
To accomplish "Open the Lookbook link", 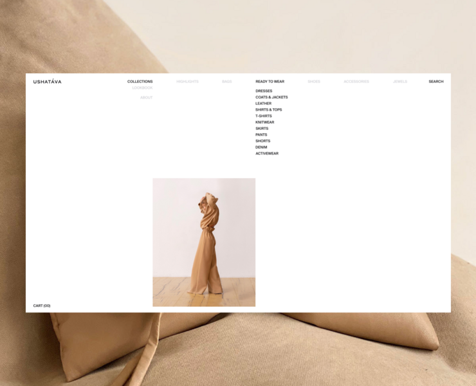I will (142, 87).
